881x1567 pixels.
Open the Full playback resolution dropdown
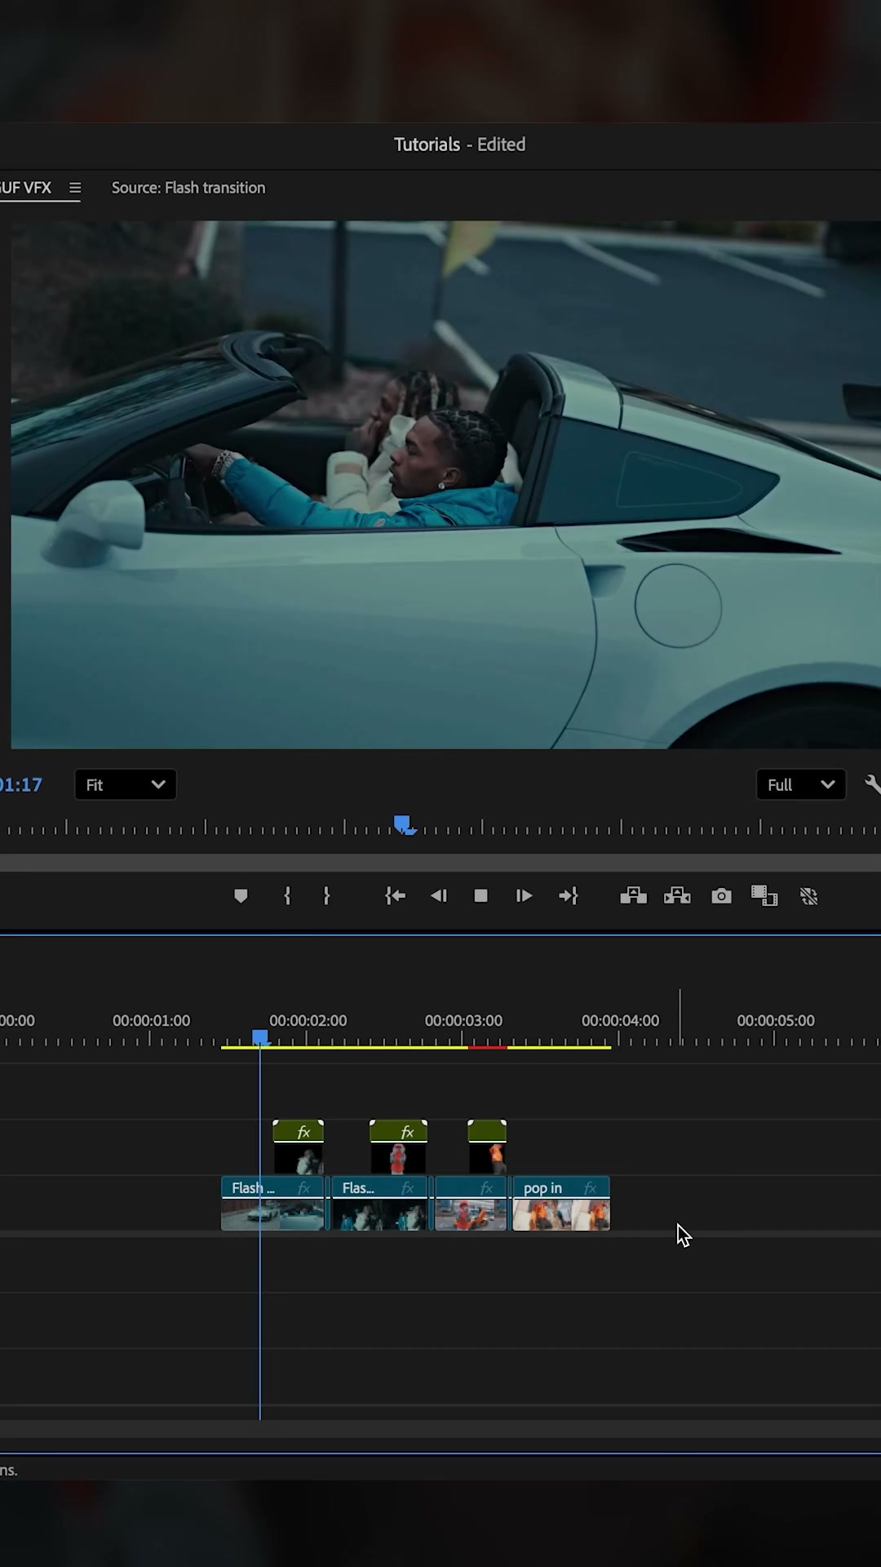[801, 784]
